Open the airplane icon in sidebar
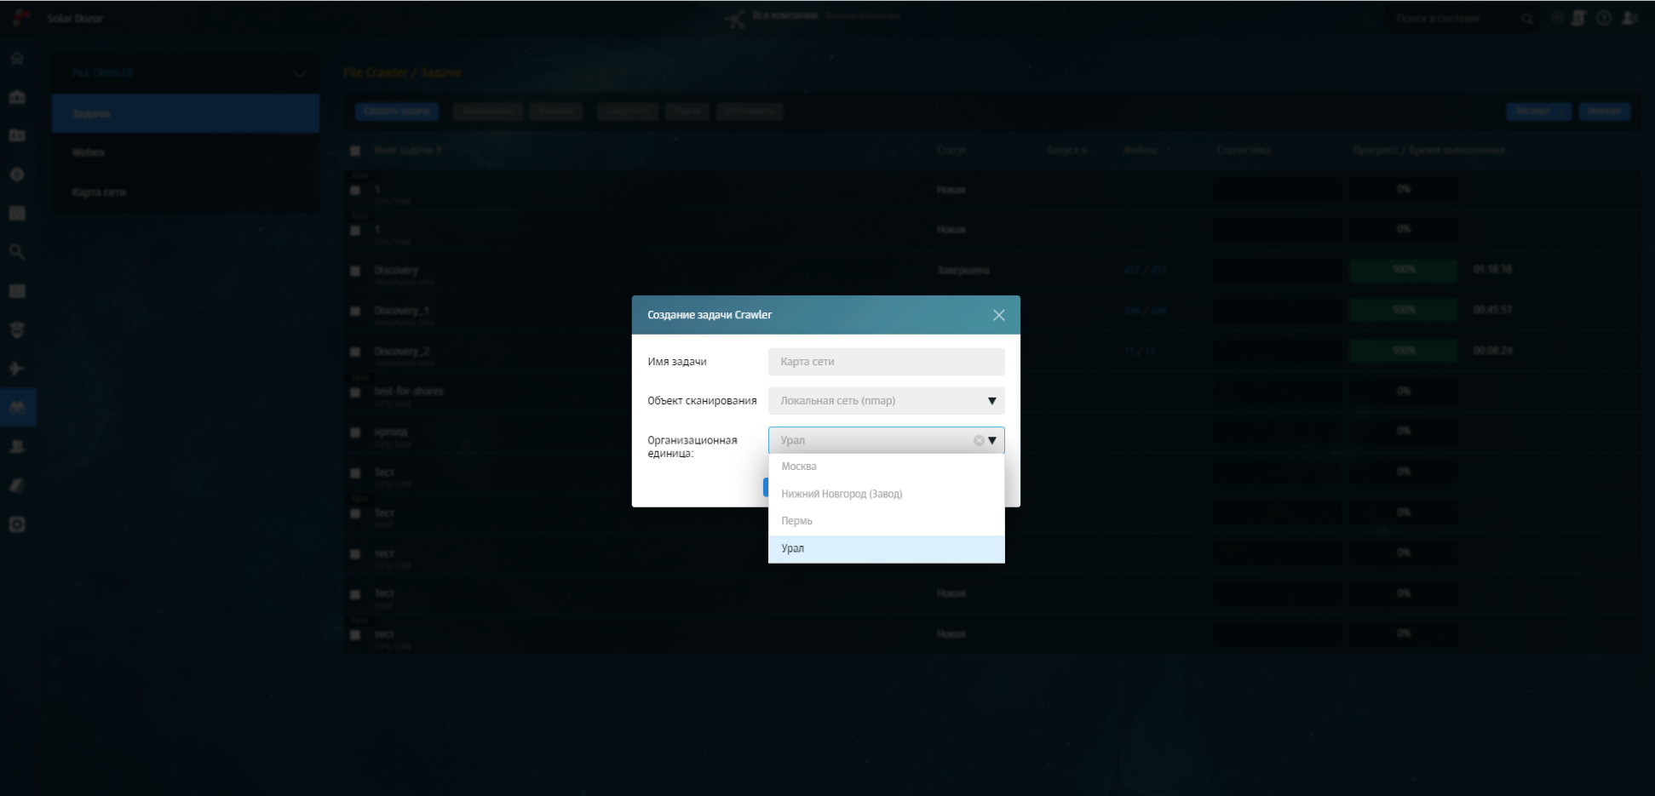This screenshot has height=796, width=1655. point(17,369)
